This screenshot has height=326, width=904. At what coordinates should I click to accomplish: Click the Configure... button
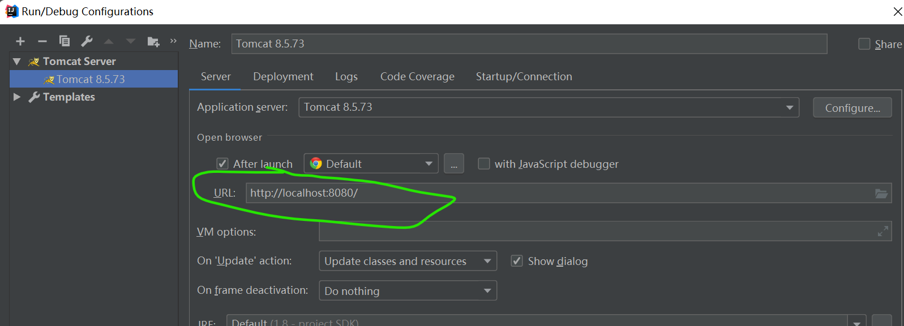point(852,108)
